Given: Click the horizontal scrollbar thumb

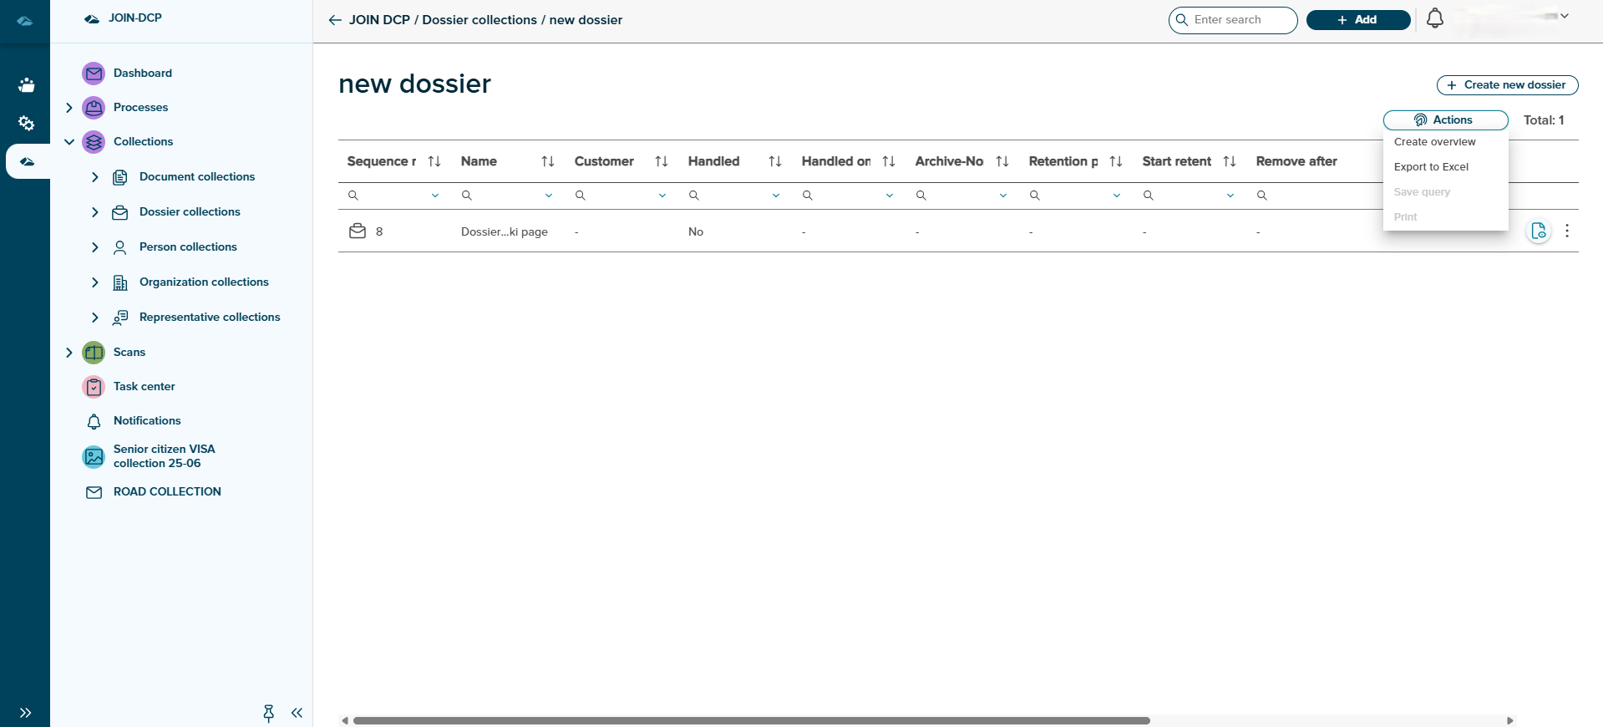Looking at the screenshot, I should 751,720.
